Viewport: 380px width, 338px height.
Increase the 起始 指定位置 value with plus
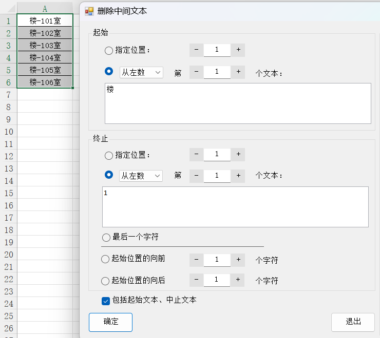(238, 50)
